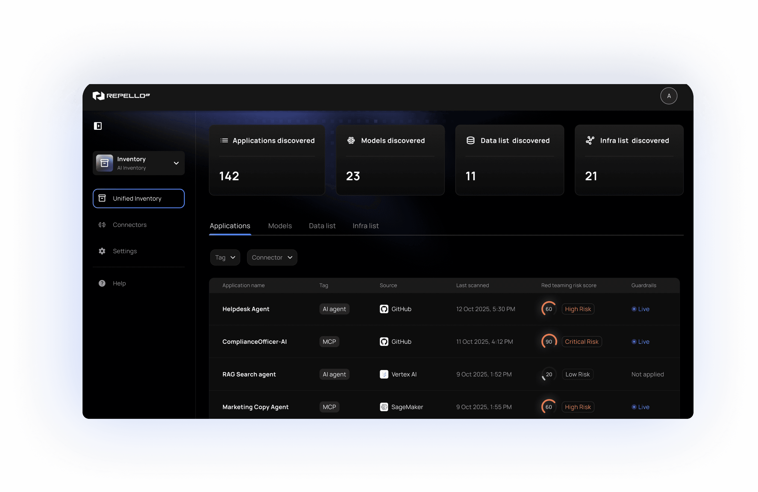
Task: Click the Vertex AI source icon for RAG Search agent
Action: point(384,374)
